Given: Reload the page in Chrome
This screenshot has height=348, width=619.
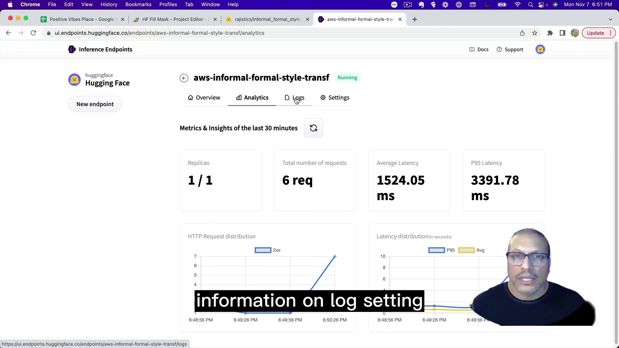Looking at the screenshot, I should click(33, 33).
